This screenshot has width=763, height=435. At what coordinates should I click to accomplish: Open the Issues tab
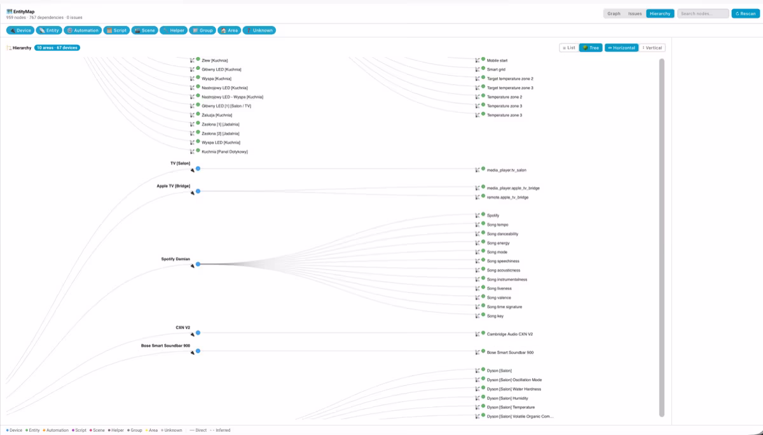(635, 13)
